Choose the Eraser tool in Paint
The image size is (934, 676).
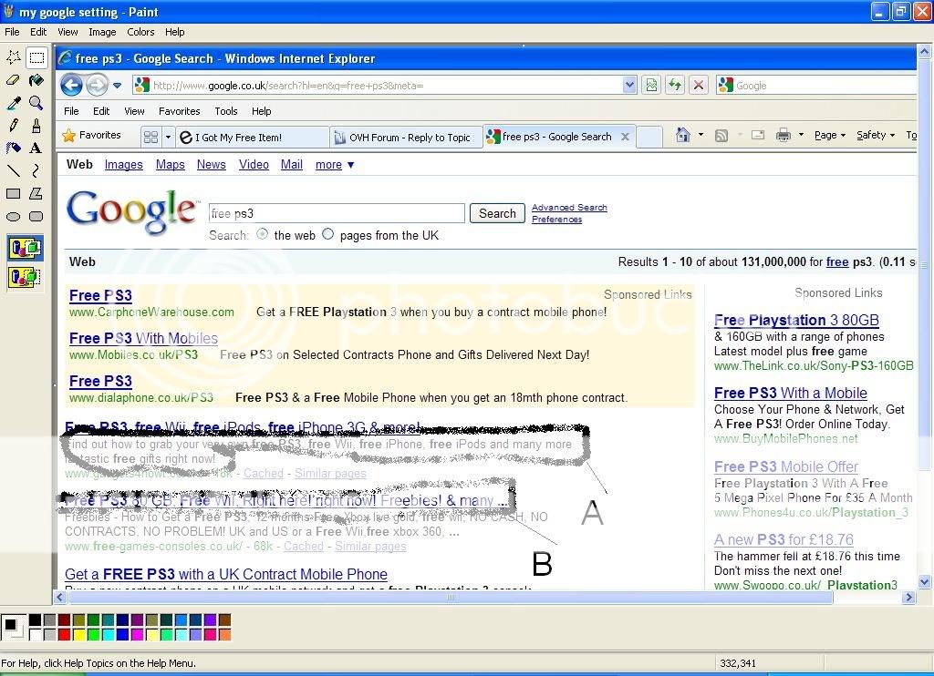point(13,80)
